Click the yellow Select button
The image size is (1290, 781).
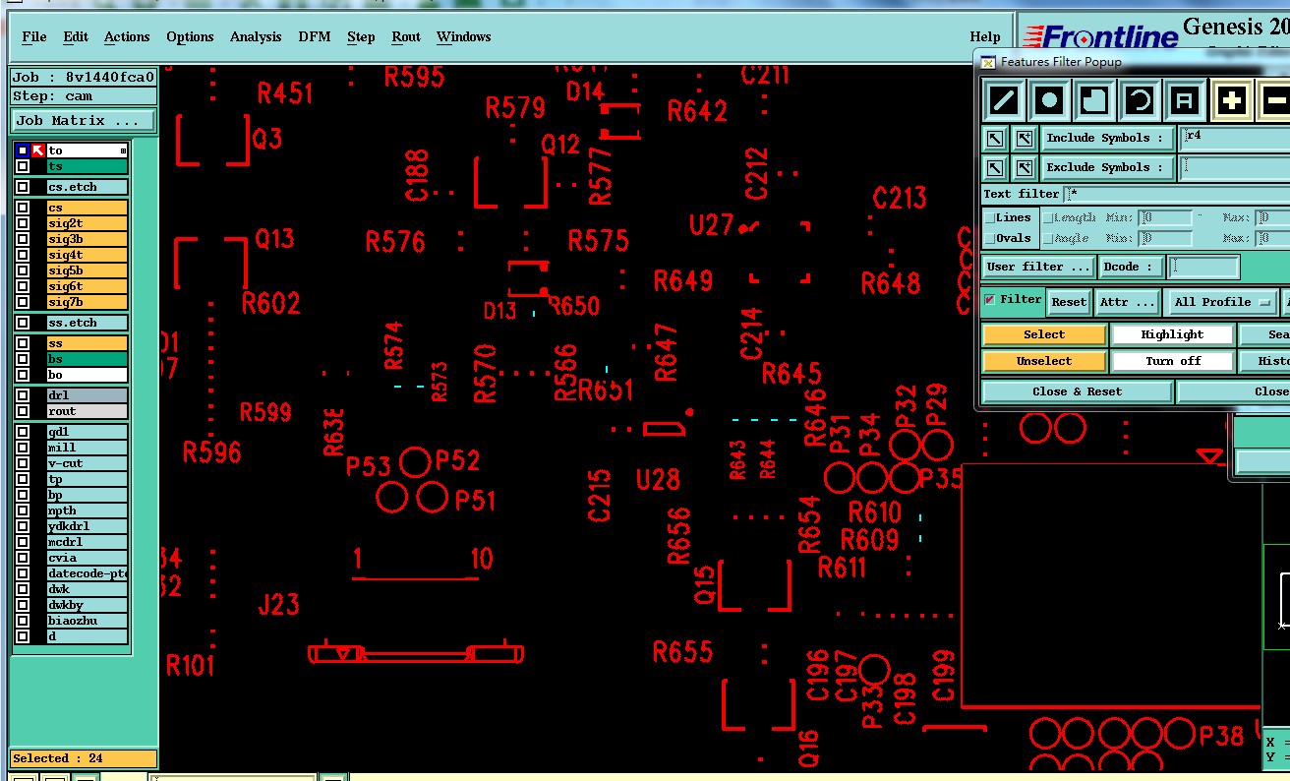point(1044,335)
